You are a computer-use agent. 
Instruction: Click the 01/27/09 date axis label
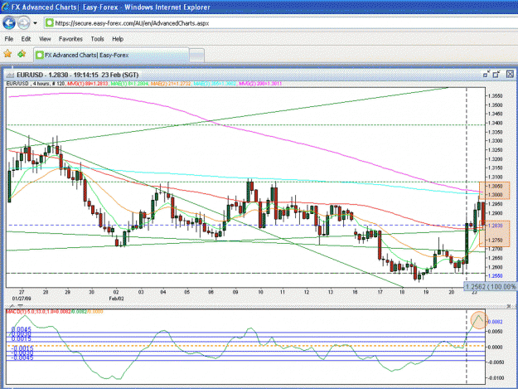coord(22,299)
